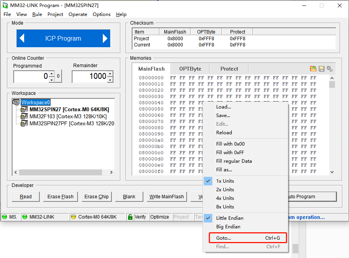Click the MainFlash checksum column header
Image resolution: width=349 pixels, height=258 pixels.
tap(175, 32)
